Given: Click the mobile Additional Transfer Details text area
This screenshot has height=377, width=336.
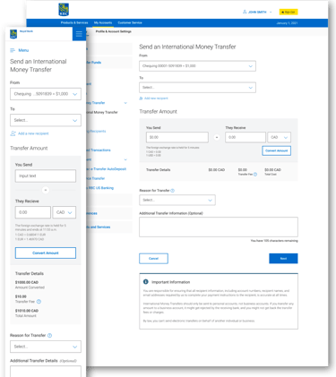Looking at the screenshot, I should 46,372.
